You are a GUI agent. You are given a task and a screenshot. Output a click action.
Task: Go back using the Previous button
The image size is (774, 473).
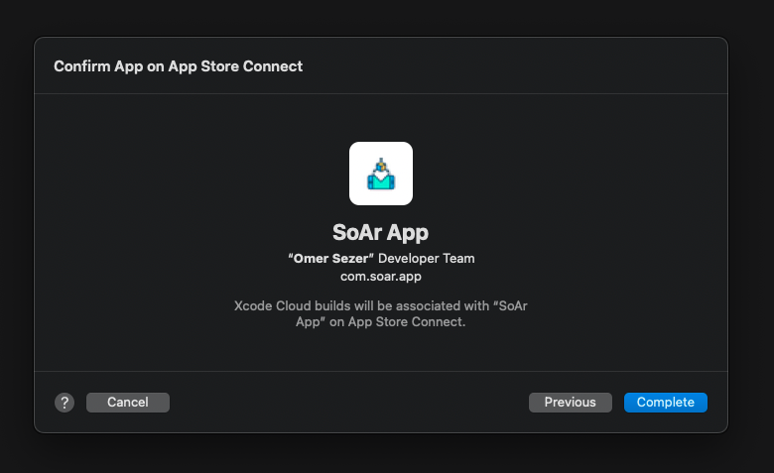click(x=571, y=403)
